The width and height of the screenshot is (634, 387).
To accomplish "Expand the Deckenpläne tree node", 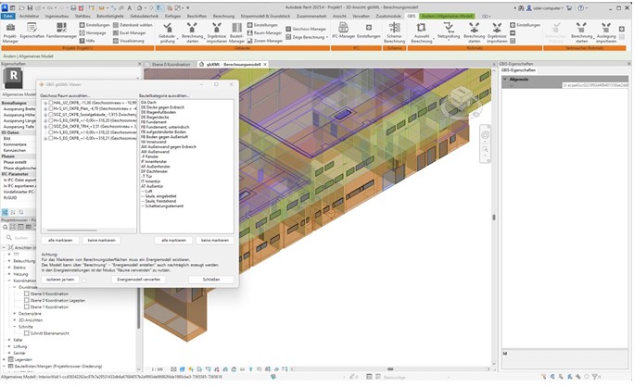I will coord(14,313).
